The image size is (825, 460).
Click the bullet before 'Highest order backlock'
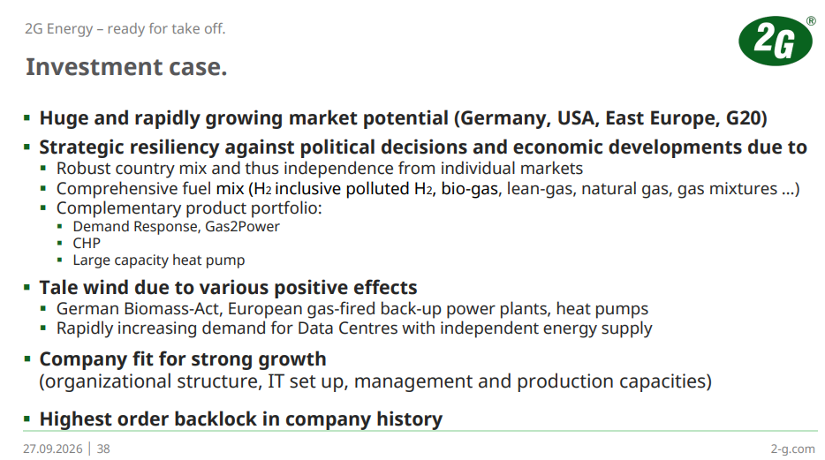tap(26, 419)
